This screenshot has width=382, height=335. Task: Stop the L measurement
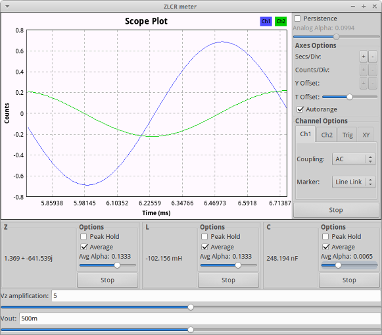tap(228, 280)
